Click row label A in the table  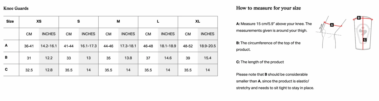tap(6, 46)
